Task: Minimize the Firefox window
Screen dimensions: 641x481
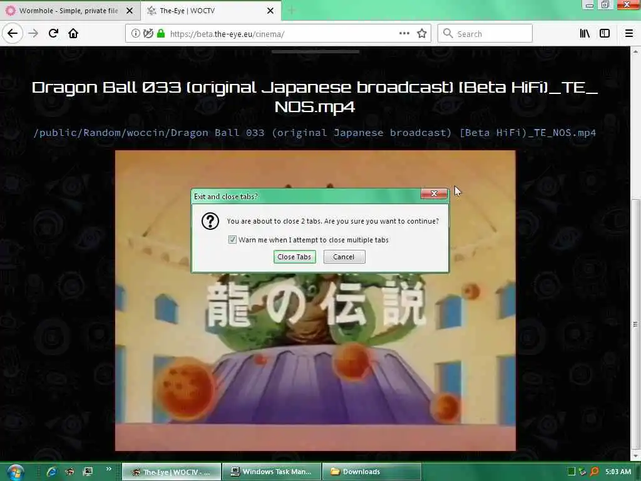Action: [x=589, y=5]
